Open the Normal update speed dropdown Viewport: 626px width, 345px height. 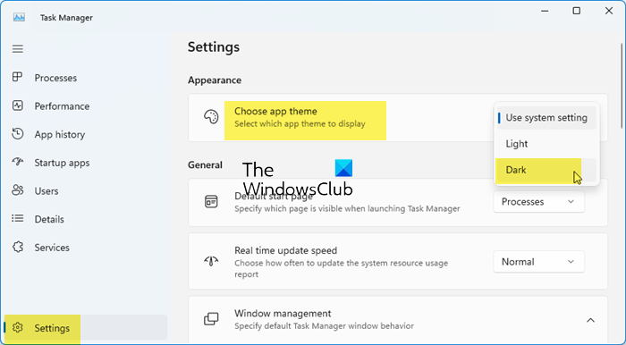538,262
